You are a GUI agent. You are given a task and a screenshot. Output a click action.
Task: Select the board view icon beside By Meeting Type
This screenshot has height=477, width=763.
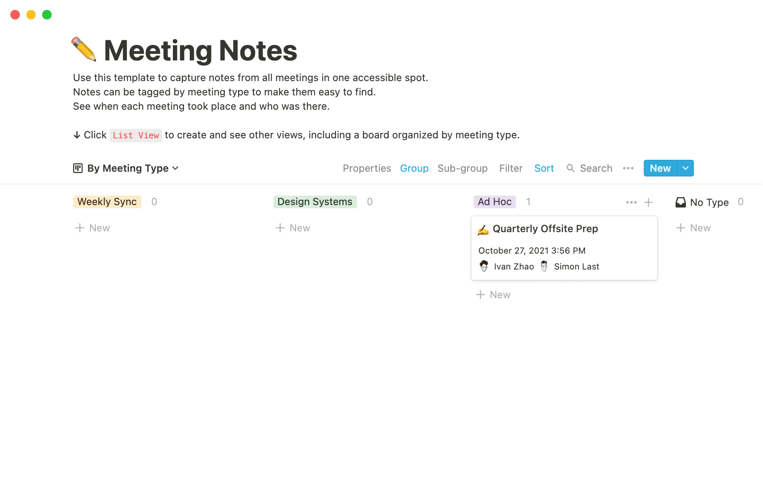point(78,168)
